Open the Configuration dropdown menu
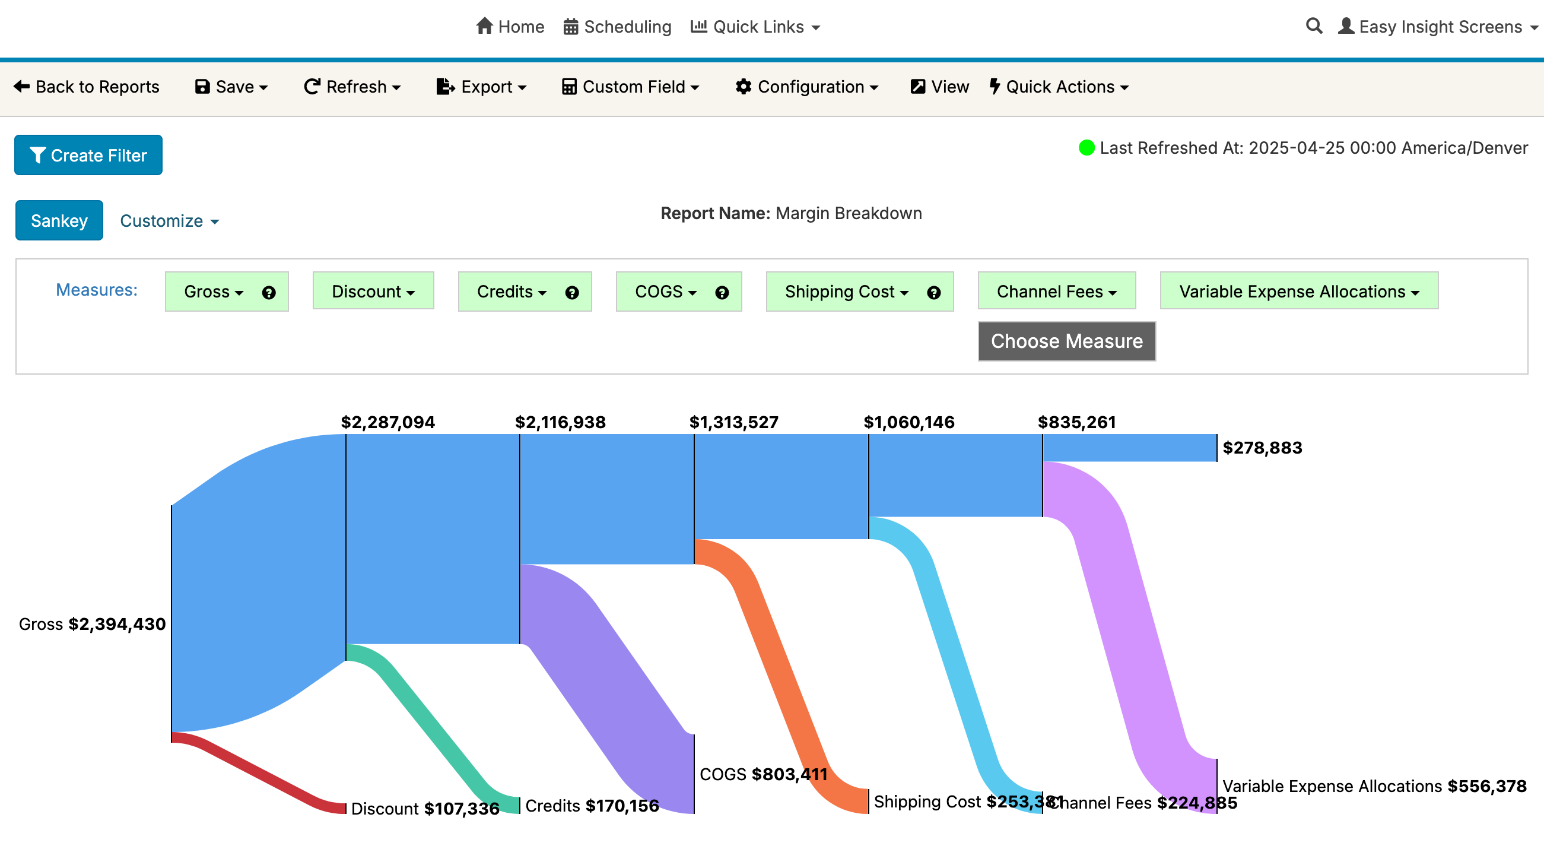 coord(807,87)
